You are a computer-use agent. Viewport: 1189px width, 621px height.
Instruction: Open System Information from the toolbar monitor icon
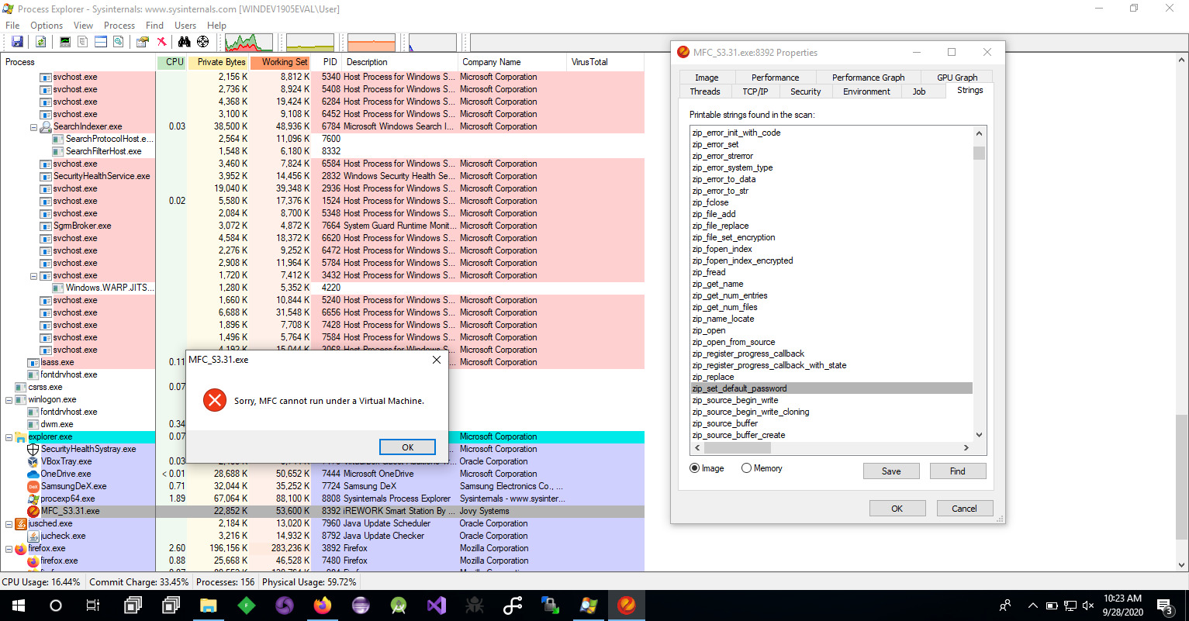65,42
